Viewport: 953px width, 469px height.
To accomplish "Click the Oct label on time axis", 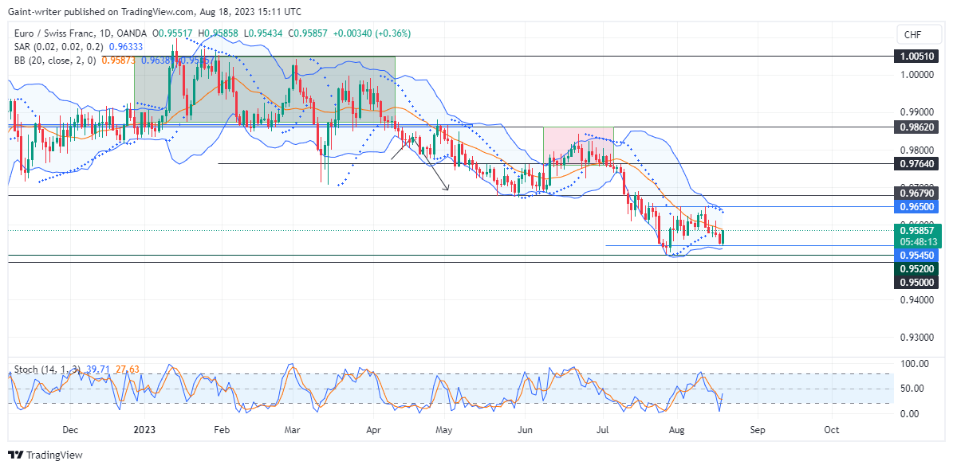I will 831,429.
